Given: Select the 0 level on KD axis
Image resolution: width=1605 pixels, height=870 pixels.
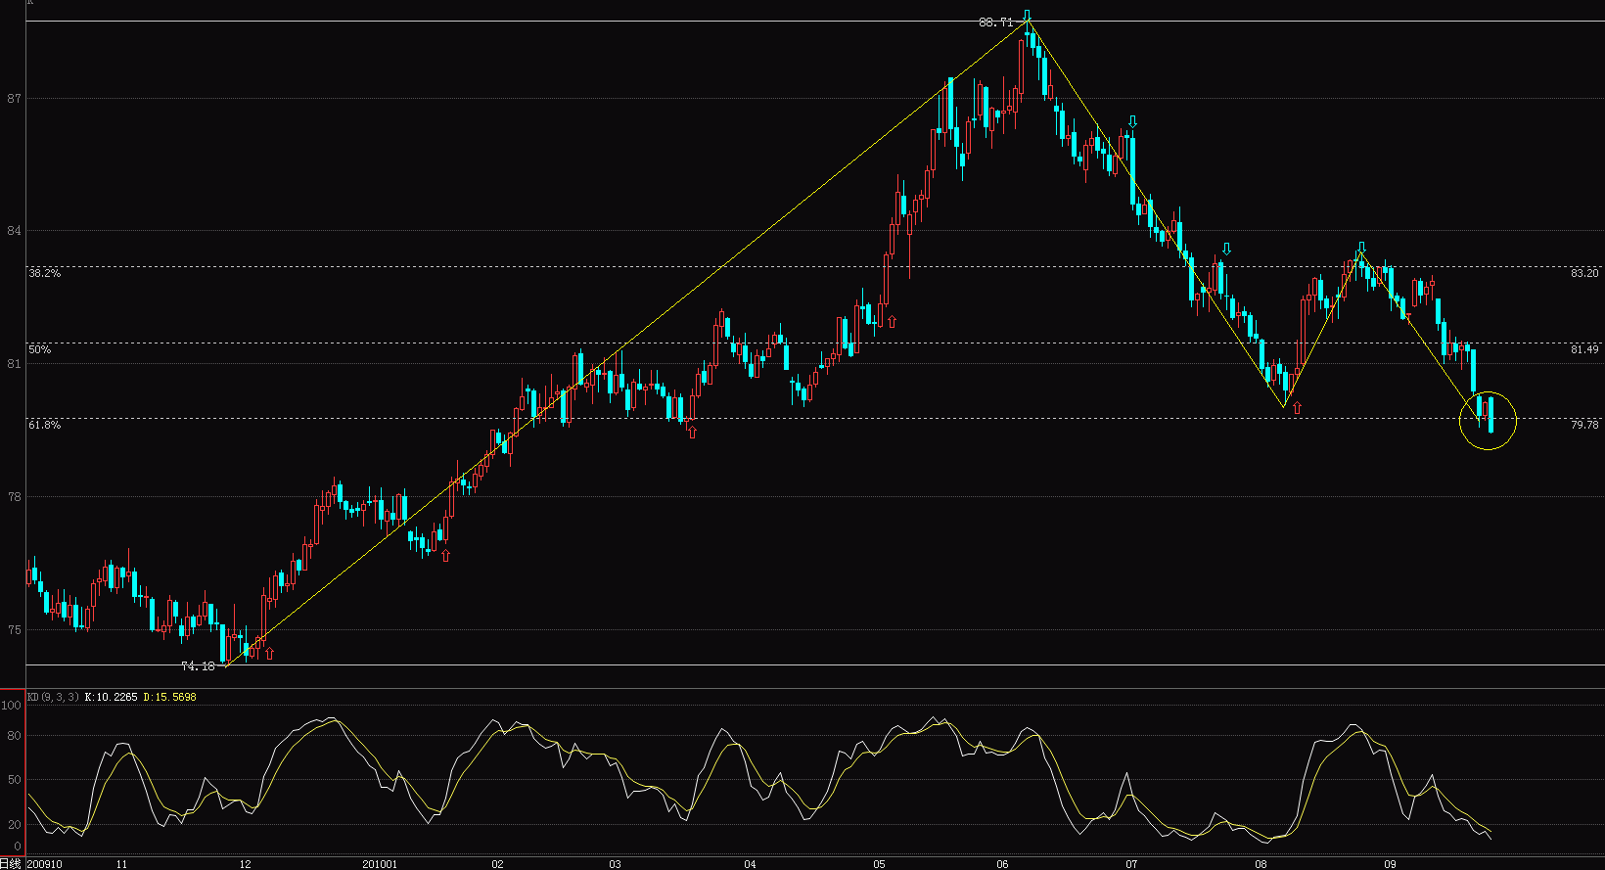Looking at the screenshot, I should coord(17,847).
